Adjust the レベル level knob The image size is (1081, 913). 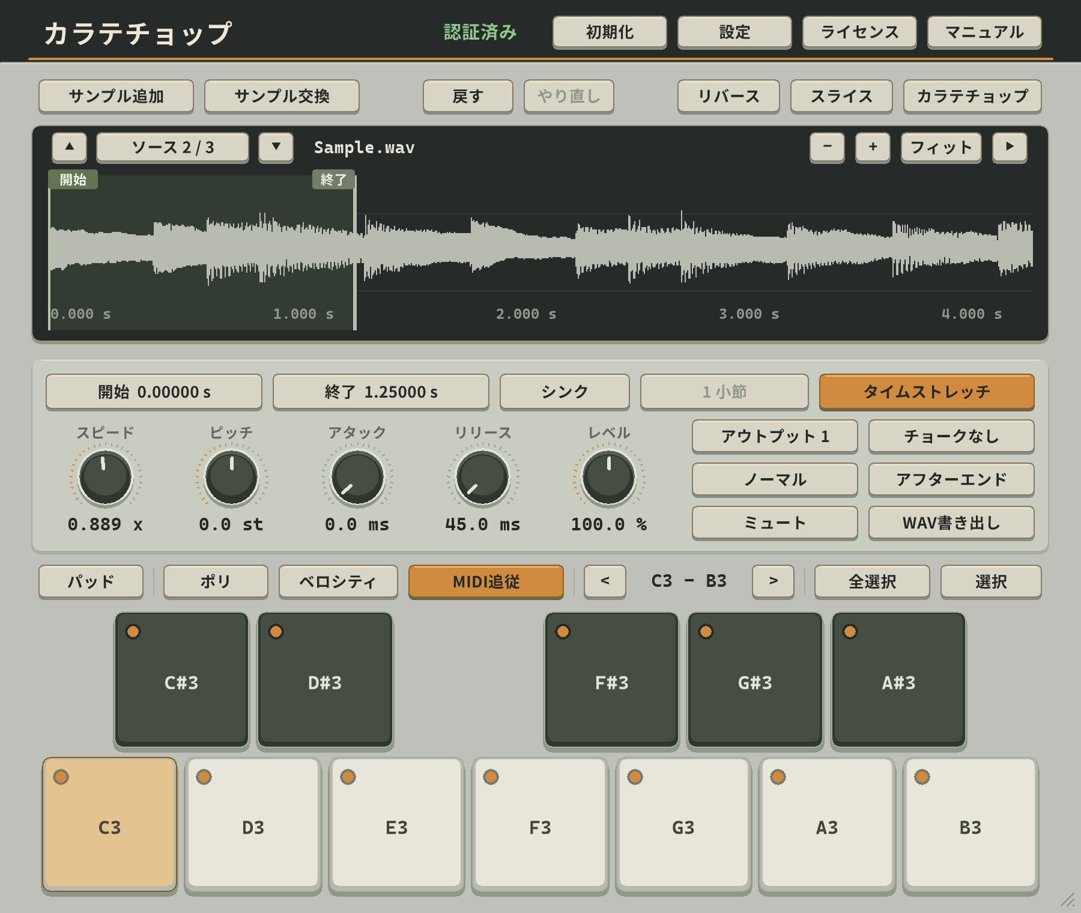click(609, 478)
